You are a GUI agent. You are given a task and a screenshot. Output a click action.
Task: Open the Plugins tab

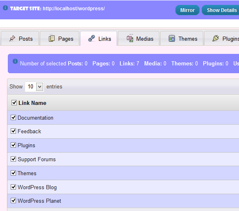(222, 38)
